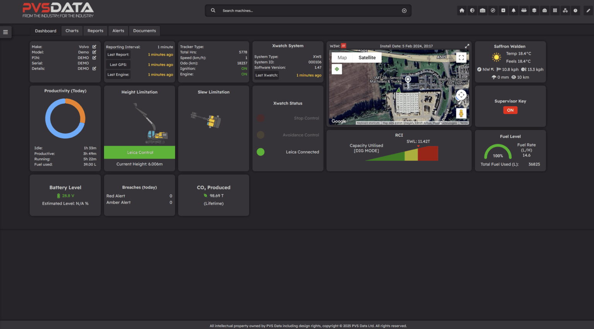Switch map to Map view
Screen dimensions: 594x329
point(342,58)
